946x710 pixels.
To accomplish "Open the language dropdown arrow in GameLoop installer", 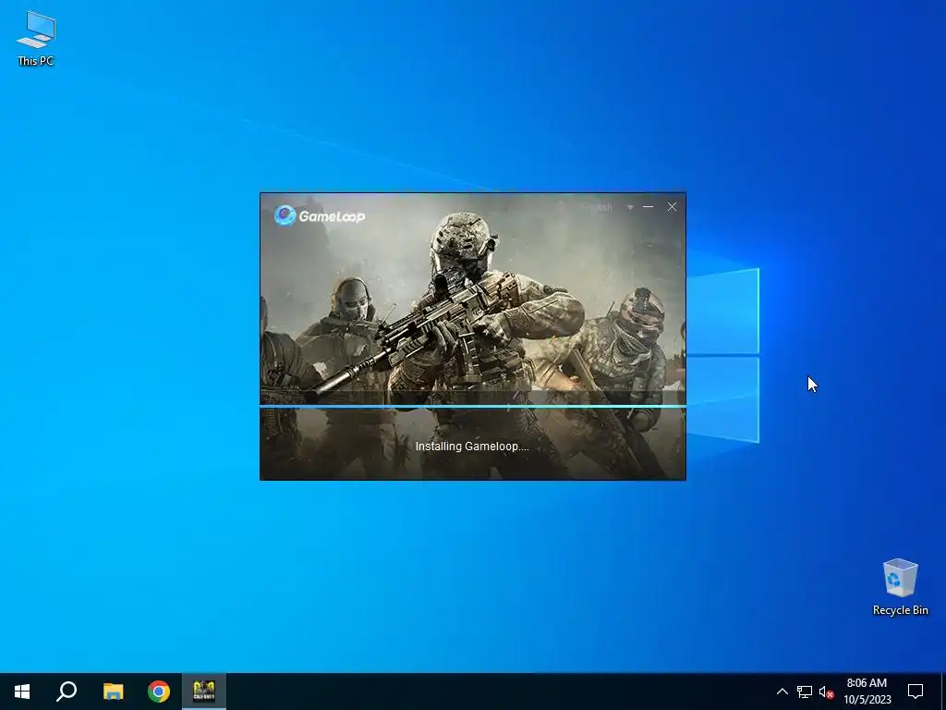I will click(x=630, y=207).
